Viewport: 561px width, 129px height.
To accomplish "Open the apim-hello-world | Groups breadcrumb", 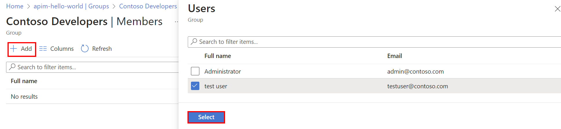I will pyautogui.click(x=71, y=6).
